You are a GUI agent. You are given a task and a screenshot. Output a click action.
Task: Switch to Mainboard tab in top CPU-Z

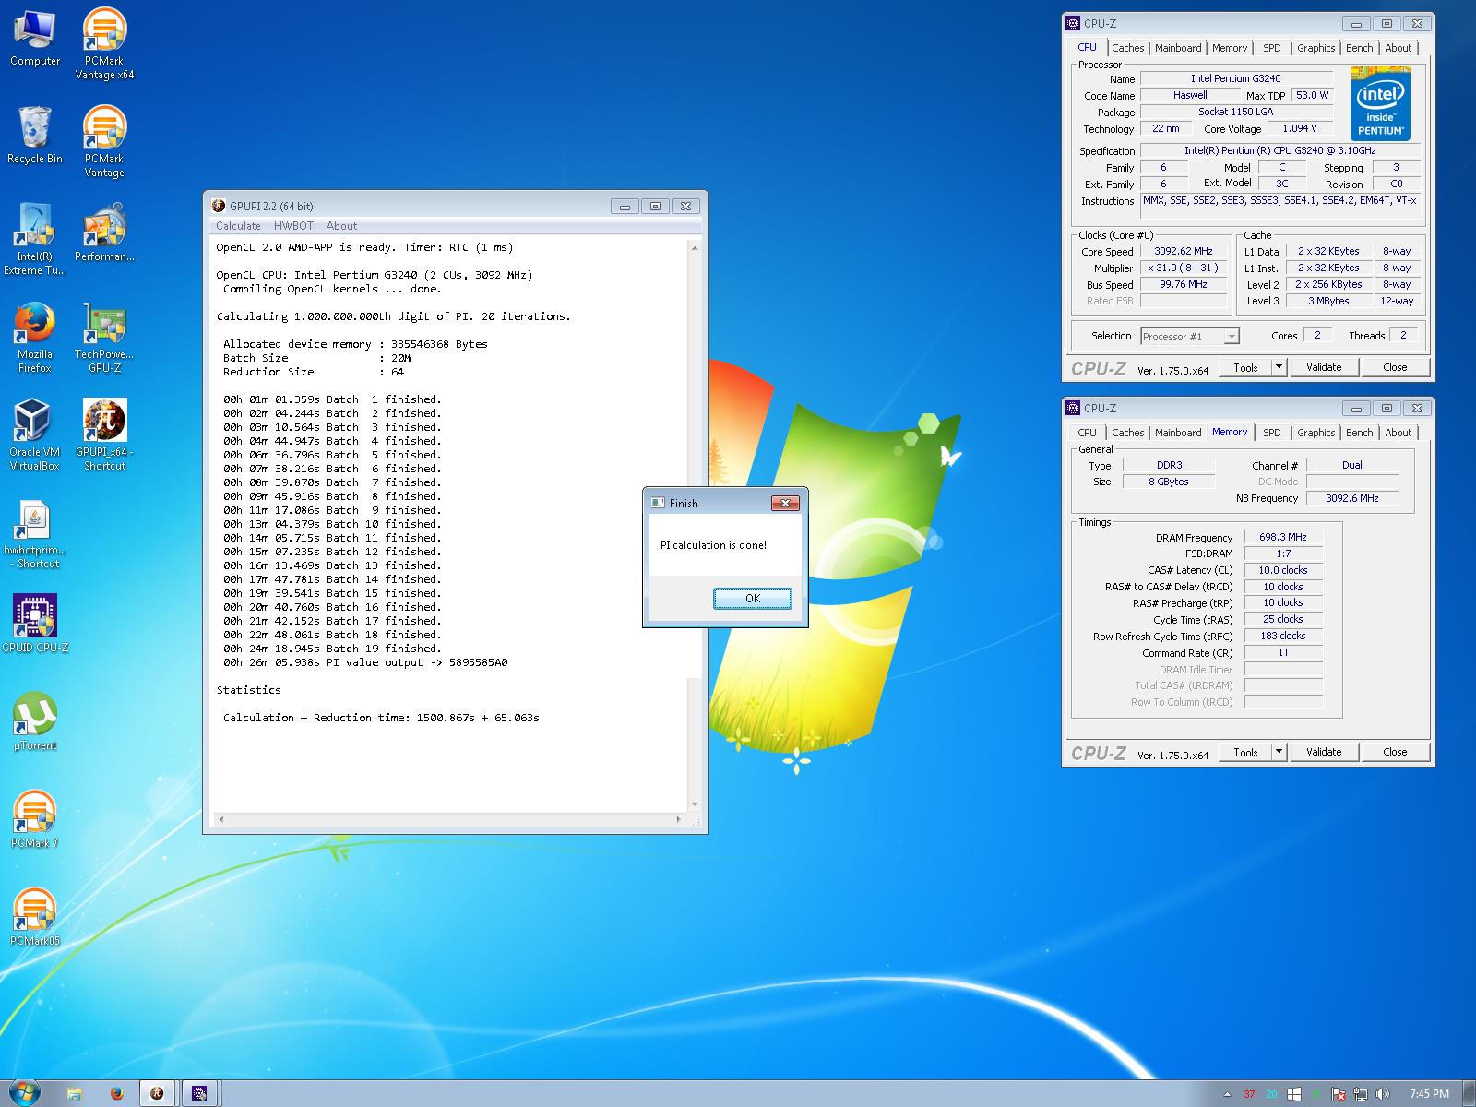(x=1178, y=48)
